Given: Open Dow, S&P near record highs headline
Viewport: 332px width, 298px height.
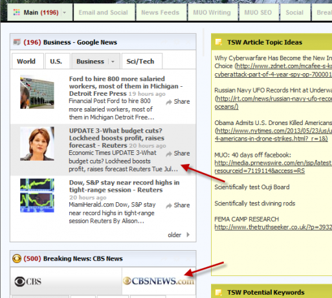Looking at the screenshot, I should [124, 186].
